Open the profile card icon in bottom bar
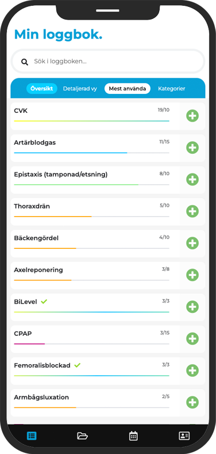This screenshot has width=216, height=454. [x=184, y=436]
